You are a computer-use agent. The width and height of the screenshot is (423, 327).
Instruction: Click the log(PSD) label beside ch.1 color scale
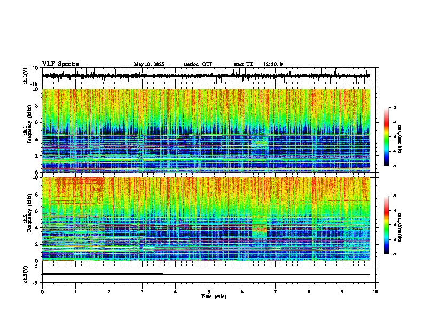[399, 139]
